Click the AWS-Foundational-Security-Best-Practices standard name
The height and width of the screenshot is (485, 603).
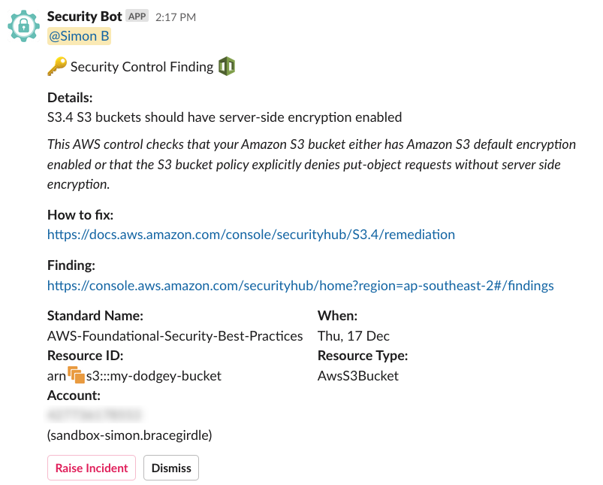coord(175,336)
